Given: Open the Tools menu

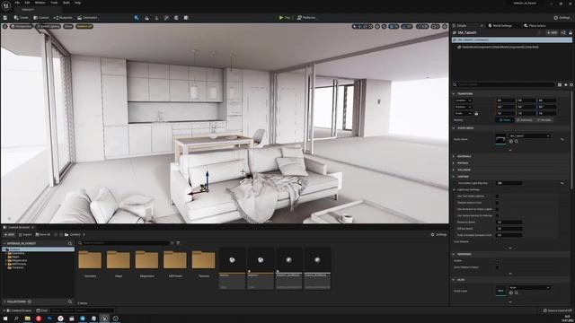Looking at the screenshot, I should [x=54, y=3].
